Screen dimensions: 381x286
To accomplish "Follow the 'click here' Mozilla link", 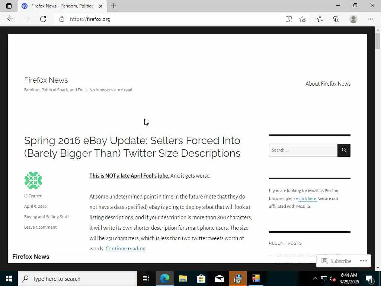I will point(307,198).
